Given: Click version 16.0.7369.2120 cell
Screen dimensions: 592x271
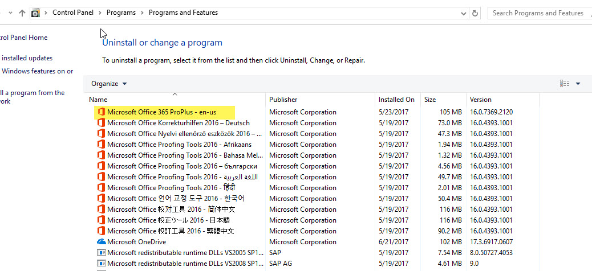Looking at the screenshot, I should 491,112.
